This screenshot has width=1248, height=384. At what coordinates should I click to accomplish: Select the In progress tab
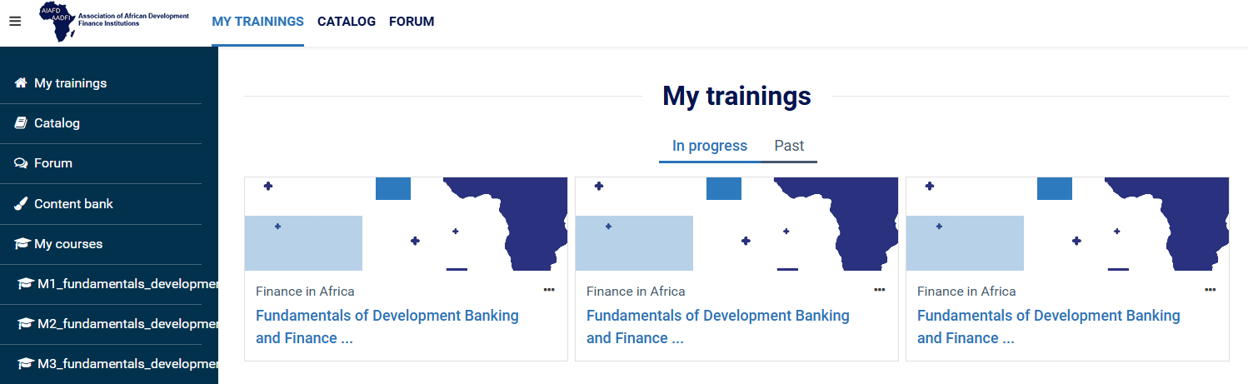coord(710,146)
